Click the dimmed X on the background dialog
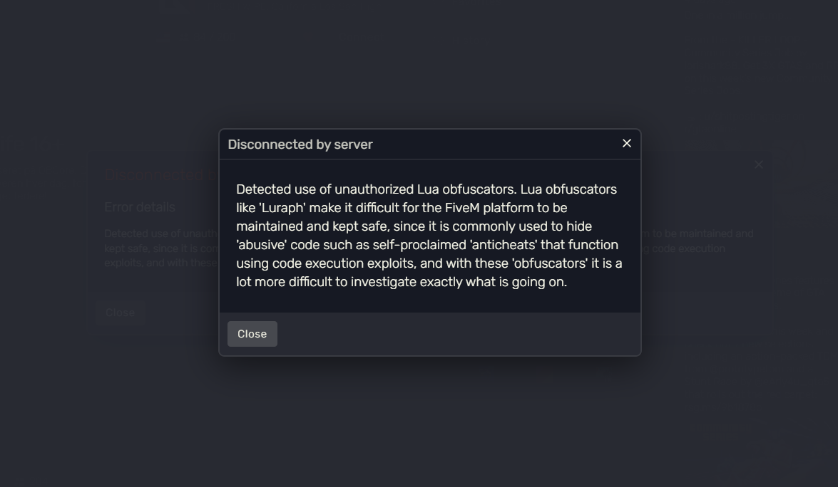The image size is (838, 487). pyautogui.click(x=758, y=164)
